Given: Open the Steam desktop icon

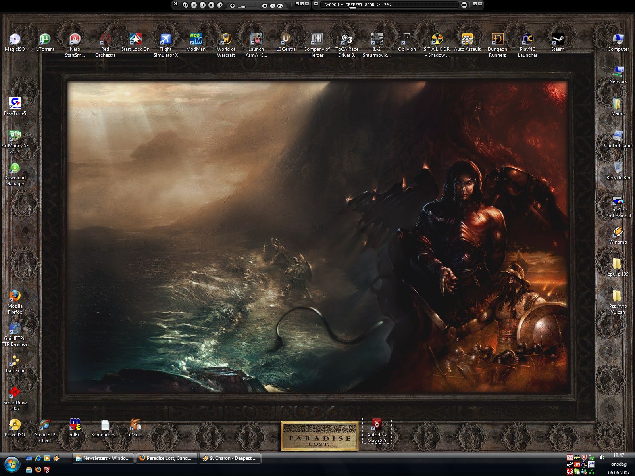Looking at the screenshot, I should 558,40.
